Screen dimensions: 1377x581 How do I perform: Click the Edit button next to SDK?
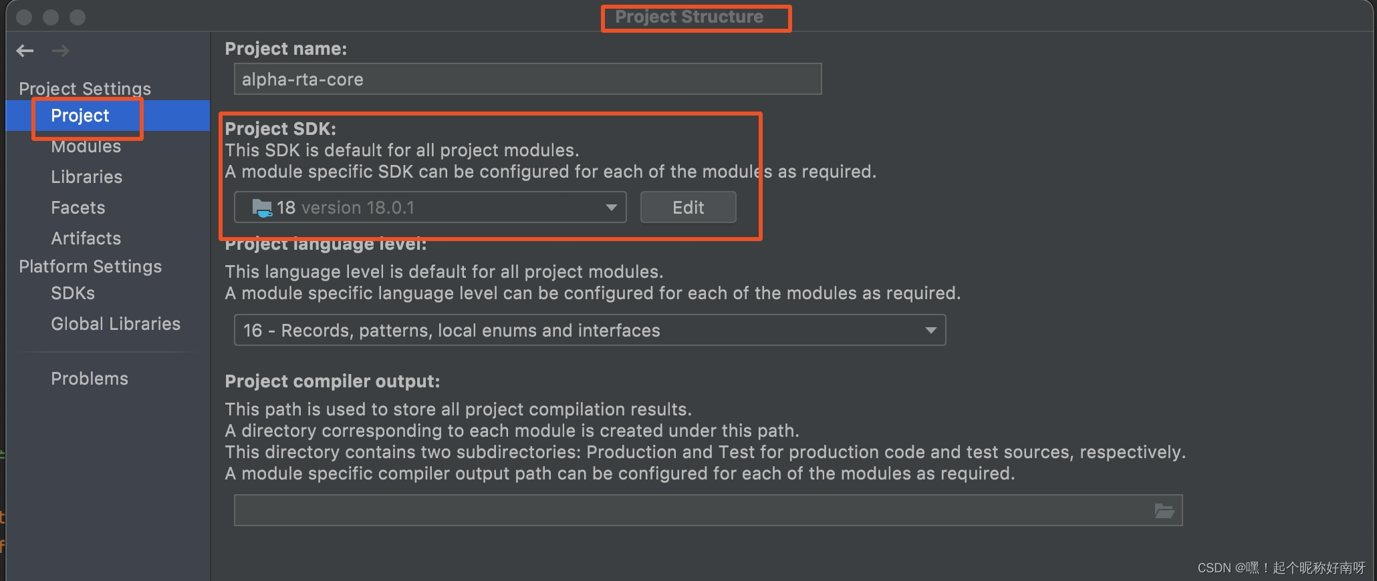pos(688,207)
